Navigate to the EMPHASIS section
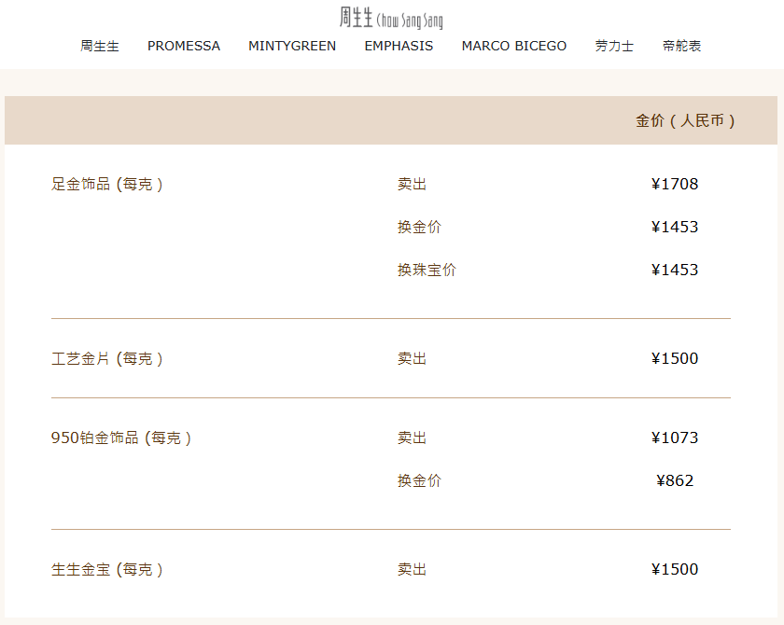Viewport: 784px width, 625px height. pyautogui.click(x=399, y=46)
